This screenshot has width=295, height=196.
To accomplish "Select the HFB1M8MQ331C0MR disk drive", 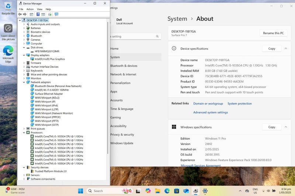I will [x=47, y=51].
